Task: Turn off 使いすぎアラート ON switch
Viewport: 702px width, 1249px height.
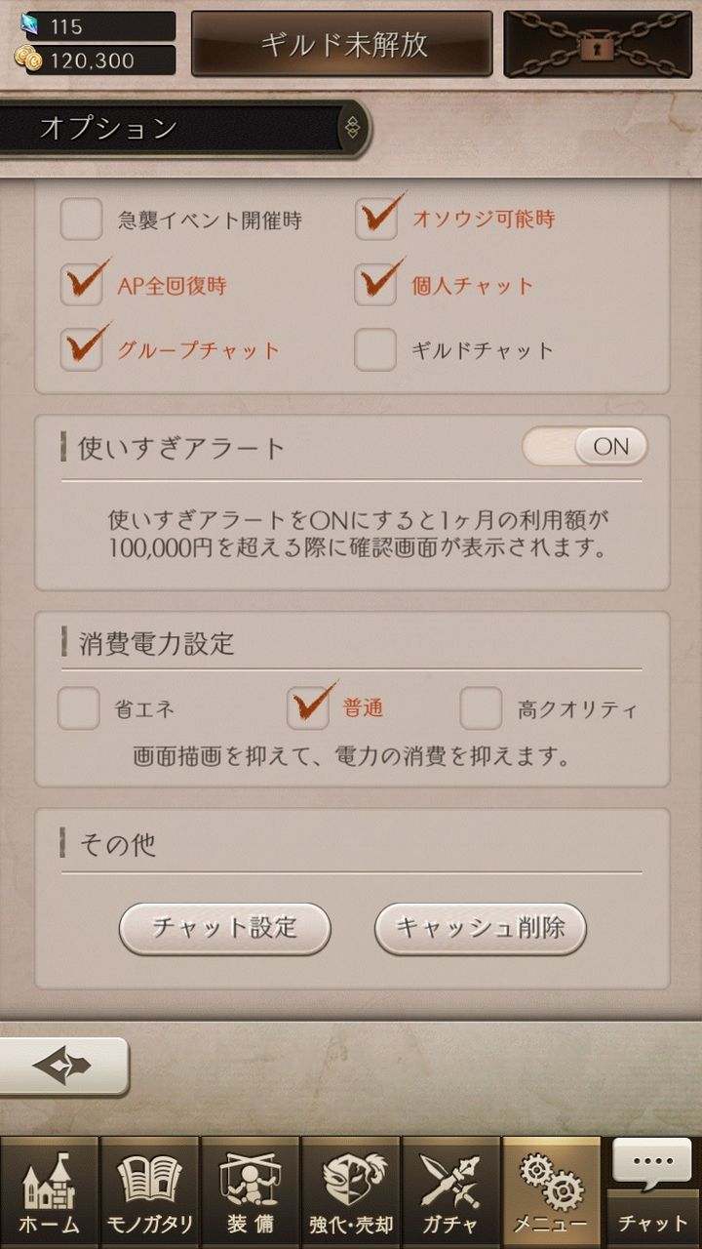Action: (x=585, y=447)
